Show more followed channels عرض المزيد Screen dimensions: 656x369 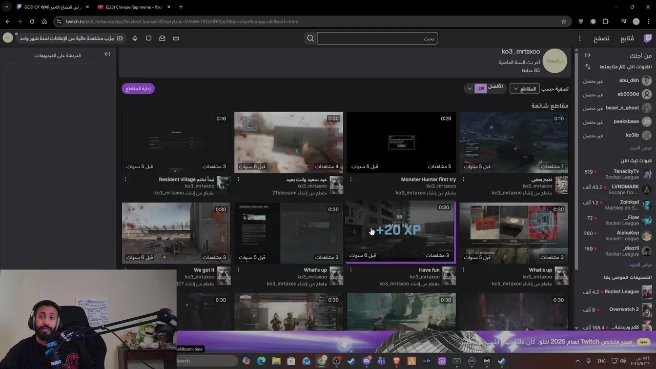point(641,148)
